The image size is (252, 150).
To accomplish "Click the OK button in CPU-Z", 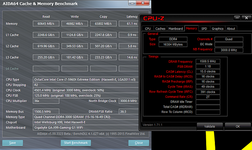I will pyautogui.click(x=238, y=126).
